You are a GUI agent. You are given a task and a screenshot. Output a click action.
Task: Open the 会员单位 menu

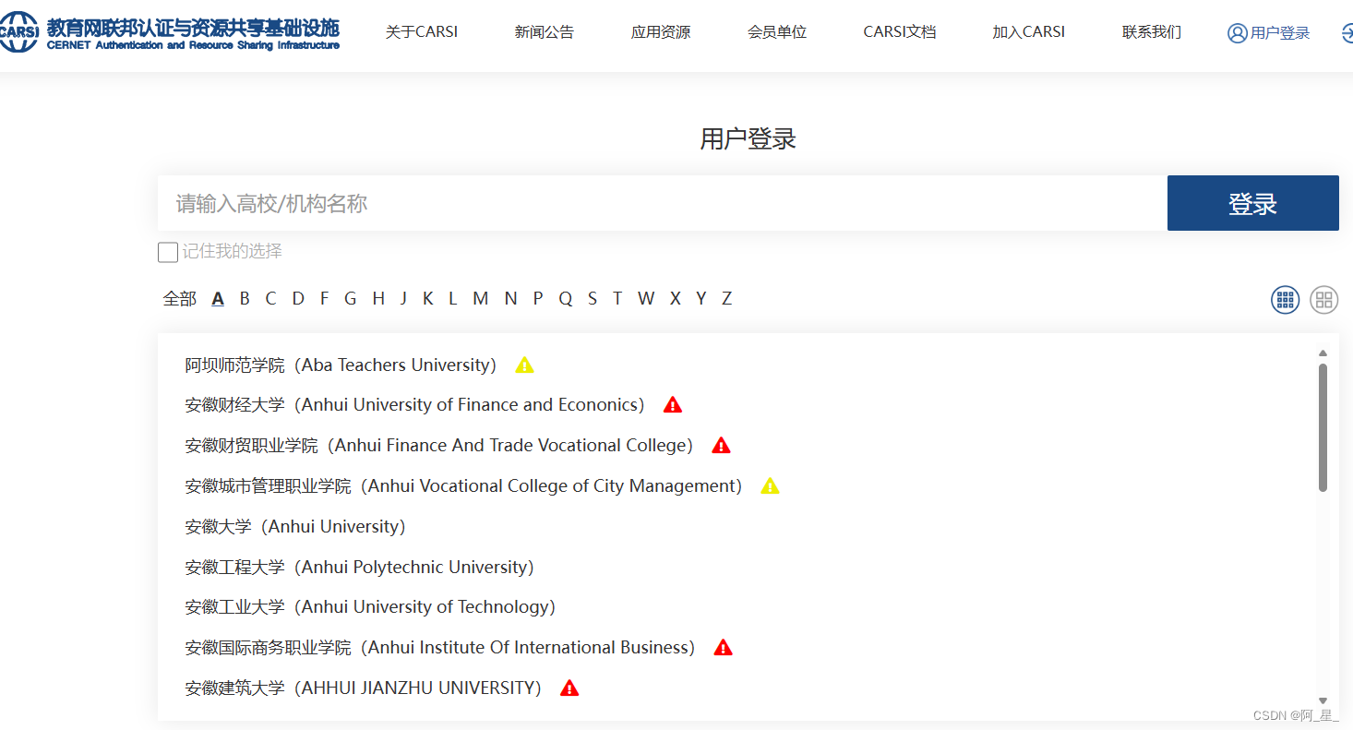[777, 32]
